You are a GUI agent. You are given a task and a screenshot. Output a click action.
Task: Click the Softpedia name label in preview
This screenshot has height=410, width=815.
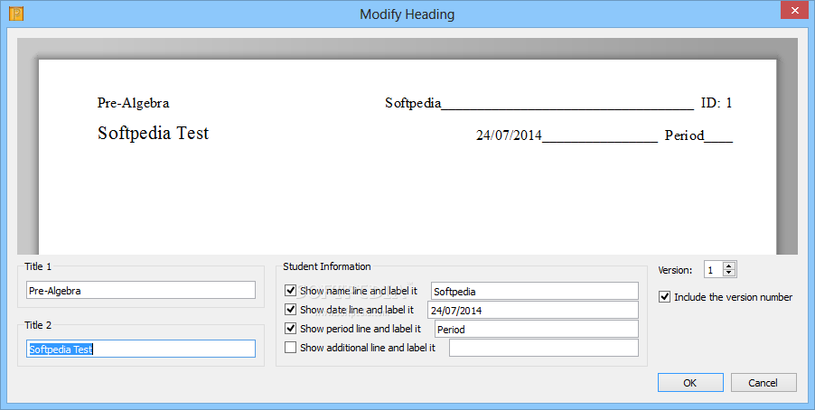pos(413,103)
